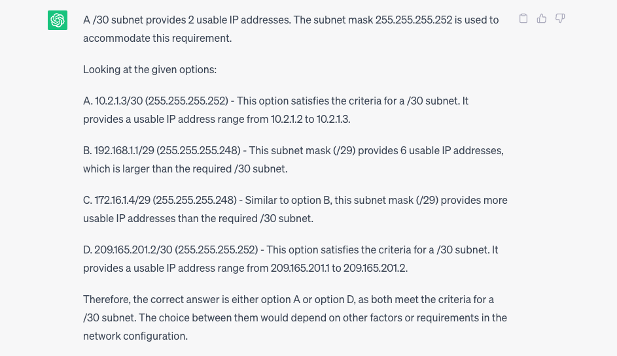The height and width of the screenshot is (356, 617).
Task: Click the subnet mask in the first sentence
Action: tap(414, 20)
